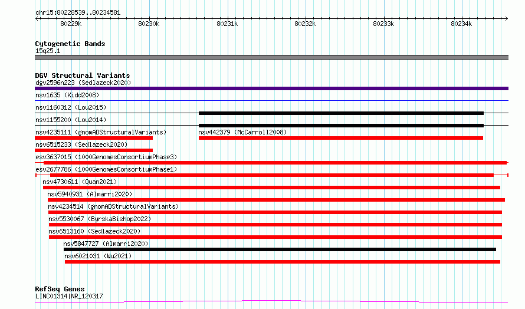Open variant esv2677786 (1000GenomesConsortiumPhase1) label
This screenshot has width=525, height=309.
(x=106, y=169)
